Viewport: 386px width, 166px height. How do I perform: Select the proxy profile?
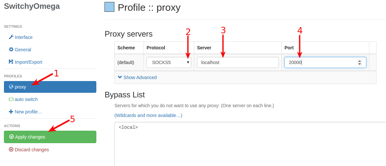(50, 87)
